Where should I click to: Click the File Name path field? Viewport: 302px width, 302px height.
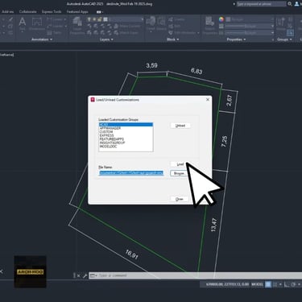click(131, 173)
